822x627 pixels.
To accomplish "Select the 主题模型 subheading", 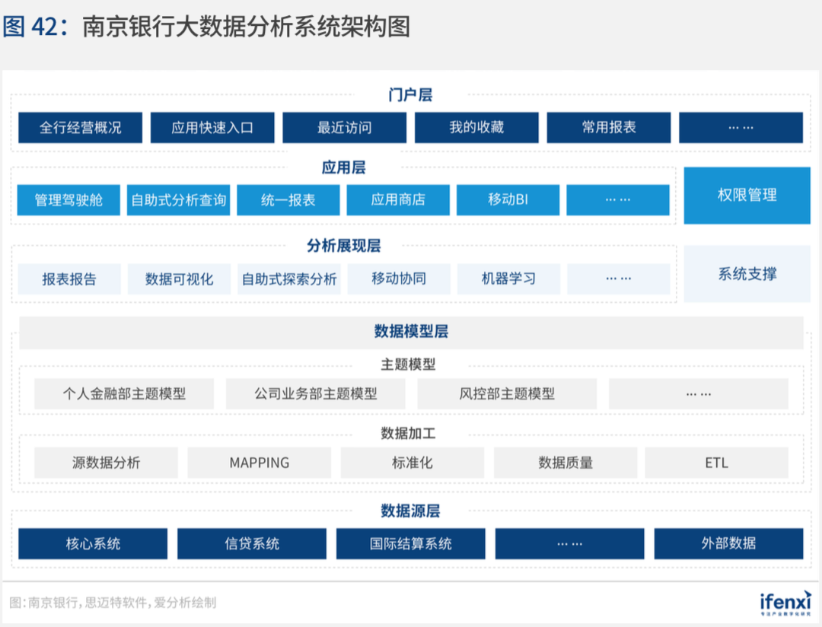I will (408, 364).
